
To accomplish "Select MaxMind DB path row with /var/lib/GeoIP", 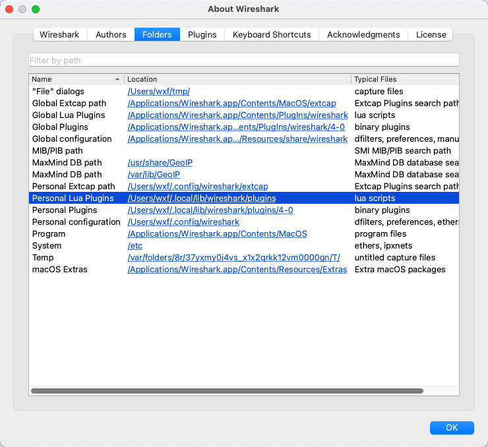I will tap(244, 175).
